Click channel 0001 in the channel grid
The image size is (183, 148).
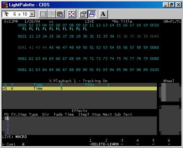pos(22,25)
